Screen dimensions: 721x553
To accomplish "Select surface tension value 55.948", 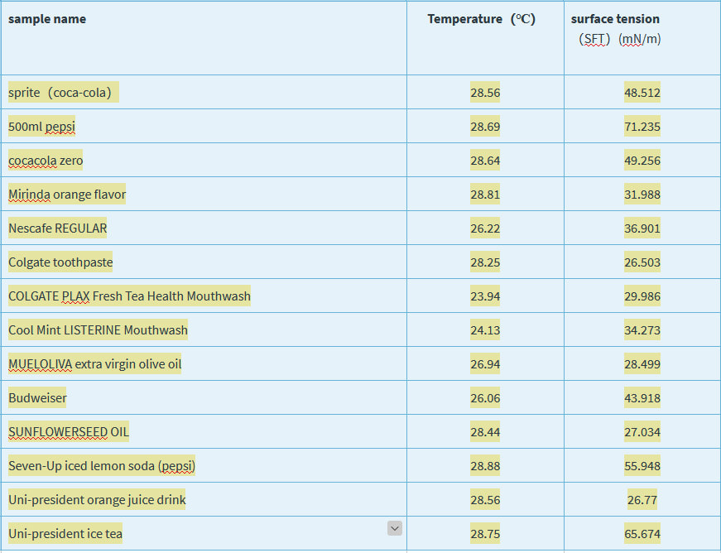I will 642,465.
